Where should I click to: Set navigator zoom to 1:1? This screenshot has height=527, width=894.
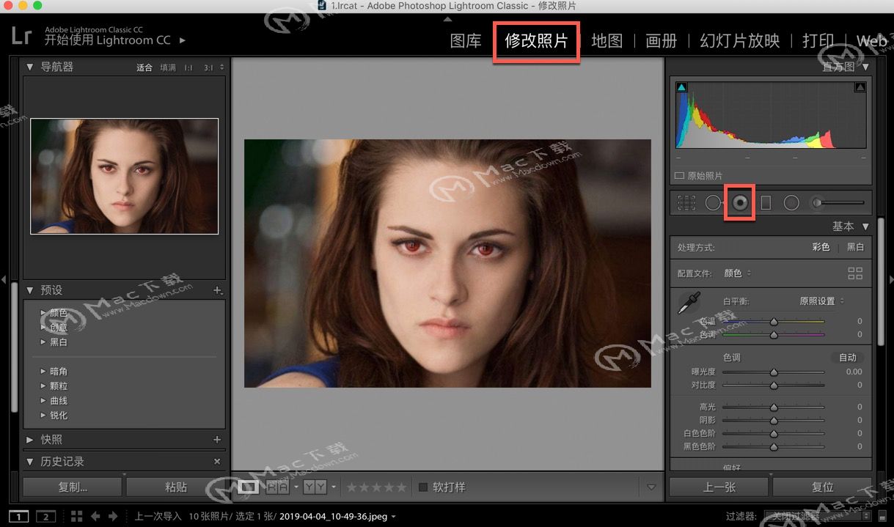tap(188, 67)
